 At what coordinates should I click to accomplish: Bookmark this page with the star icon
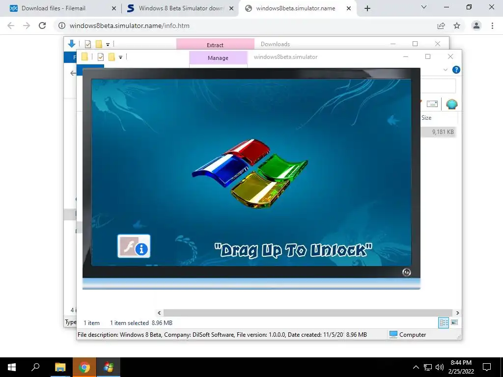pos(457,26)
